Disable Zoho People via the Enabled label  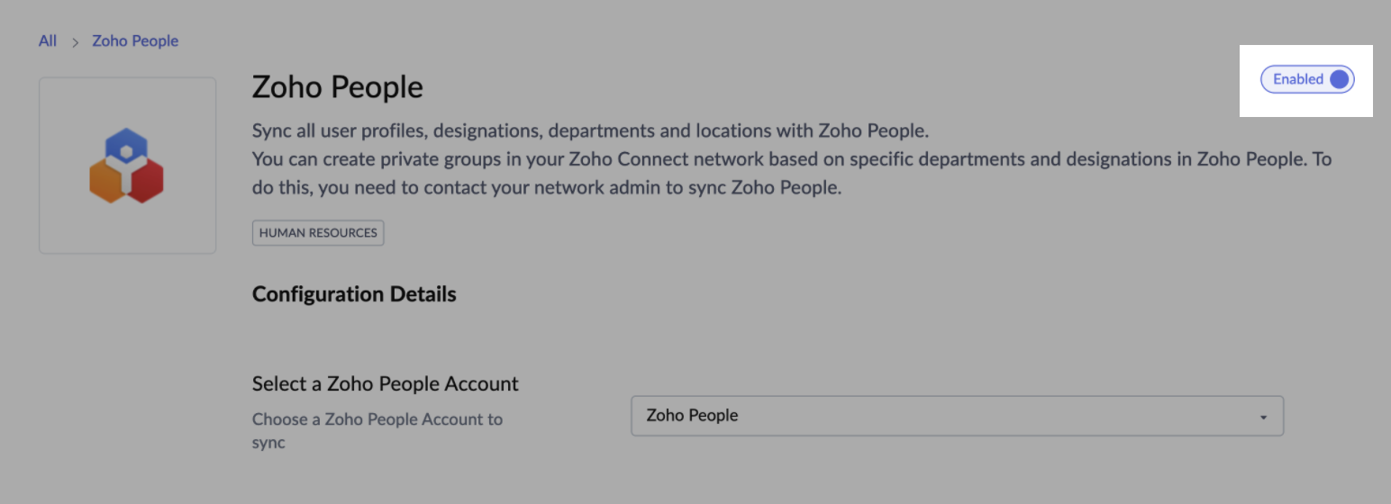[1297, 79]
